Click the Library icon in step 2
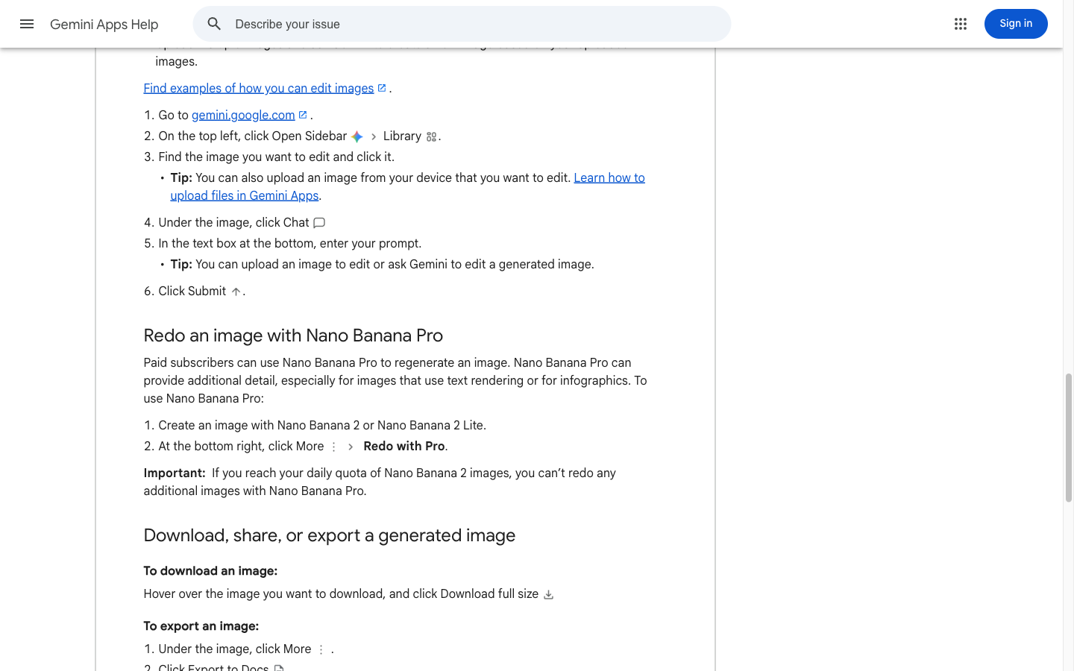Image resolution: width=1074 pixels, height=671 pixels. pos(431,137)
